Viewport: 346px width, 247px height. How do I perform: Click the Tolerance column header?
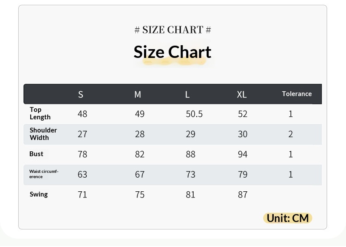click(297, 94)
